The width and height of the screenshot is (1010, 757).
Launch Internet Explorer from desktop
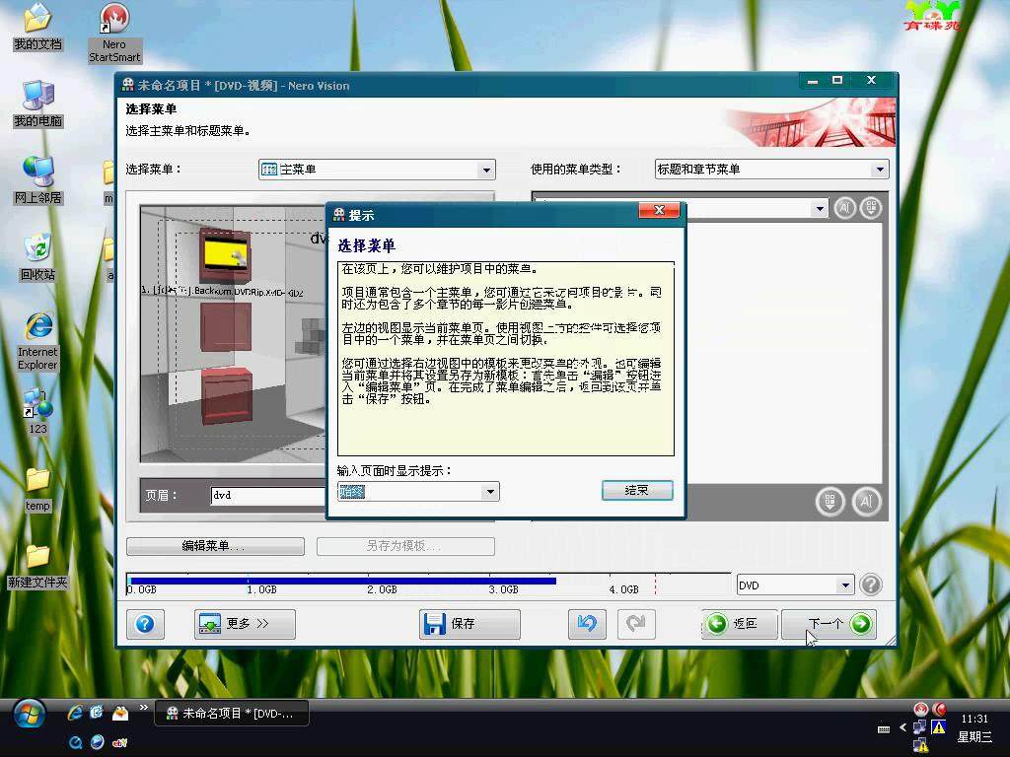(38, 342)
